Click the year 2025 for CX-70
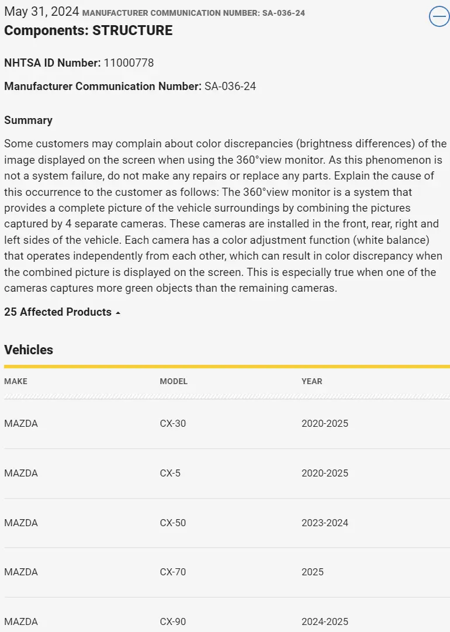This screenshot has width=450, height=632. 312,572
